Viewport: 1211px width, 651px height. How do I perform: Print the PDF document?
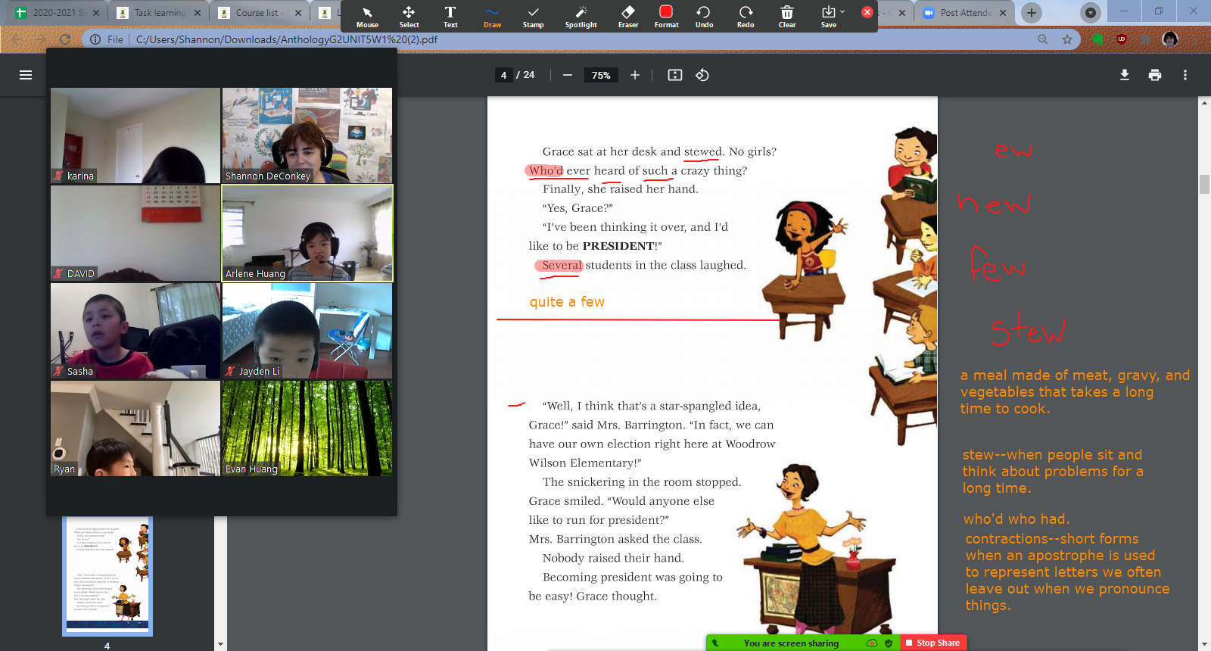coord(1155,75)
